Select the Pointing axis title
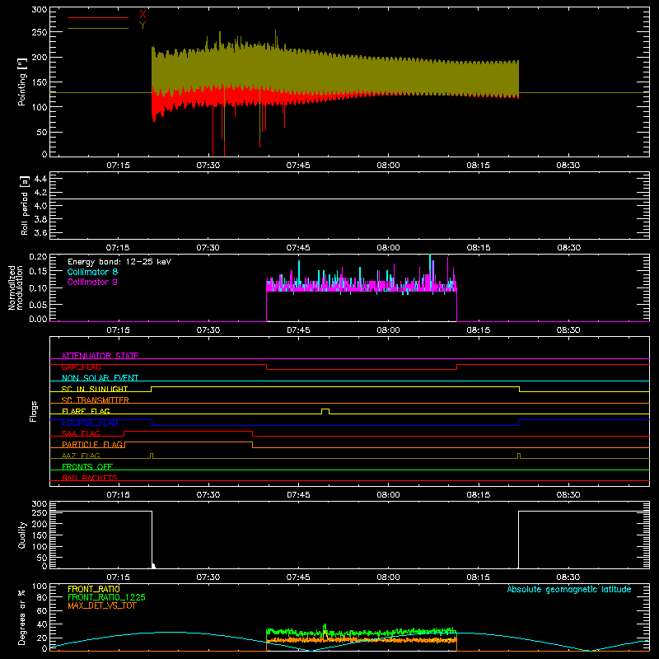The width and height of the screenshot is (659, 659). [22, 82]
